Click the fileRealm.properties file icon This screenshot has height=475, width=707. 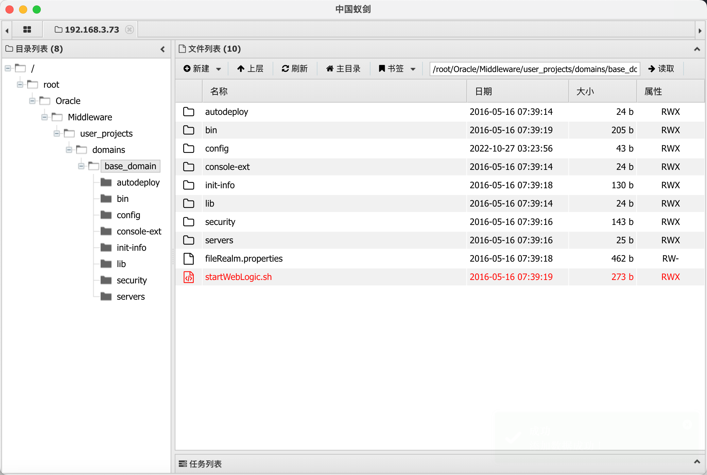[x=189, y=259]
